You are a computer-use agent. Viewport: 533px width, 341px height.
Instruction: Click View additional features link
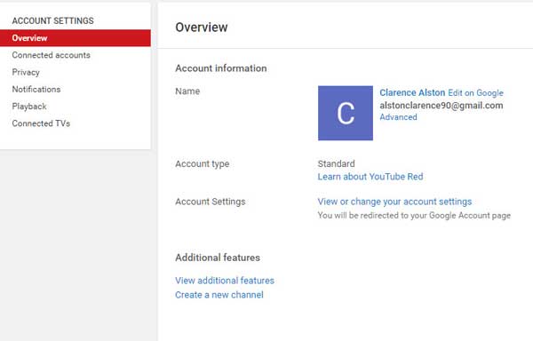(225, 281)
